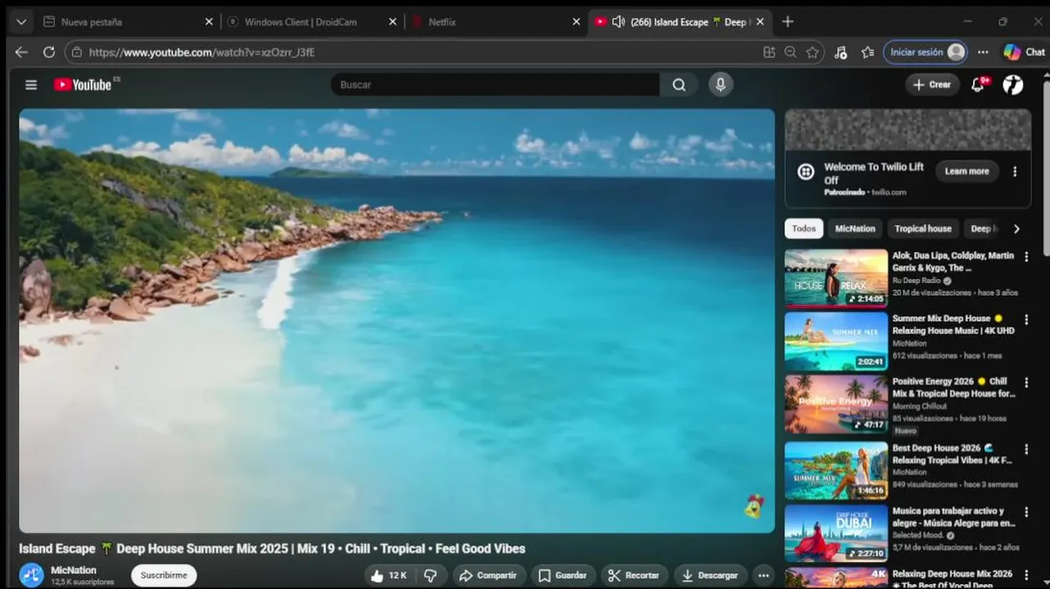Image resolution: width=1050 pixels, height=589 pixels.
Task: Open more actions below the video
Action: tap(763, 575)
